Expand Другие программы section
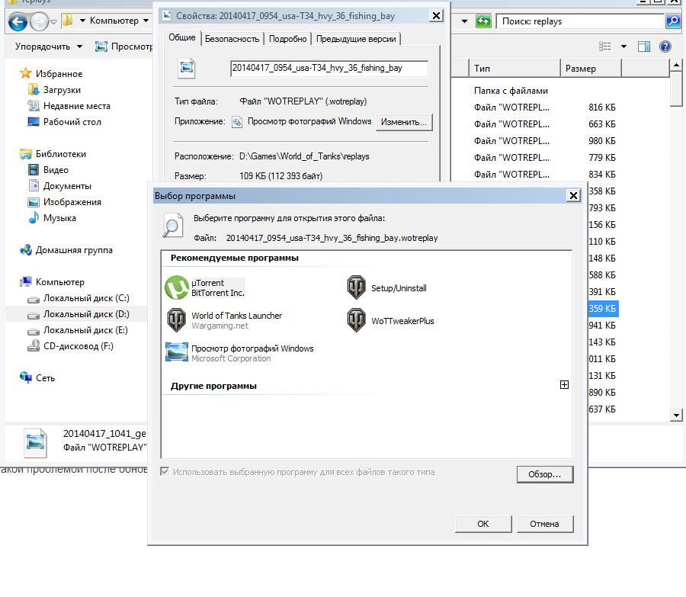This screenshot has width=686, height=597. [x=564, y=385]
